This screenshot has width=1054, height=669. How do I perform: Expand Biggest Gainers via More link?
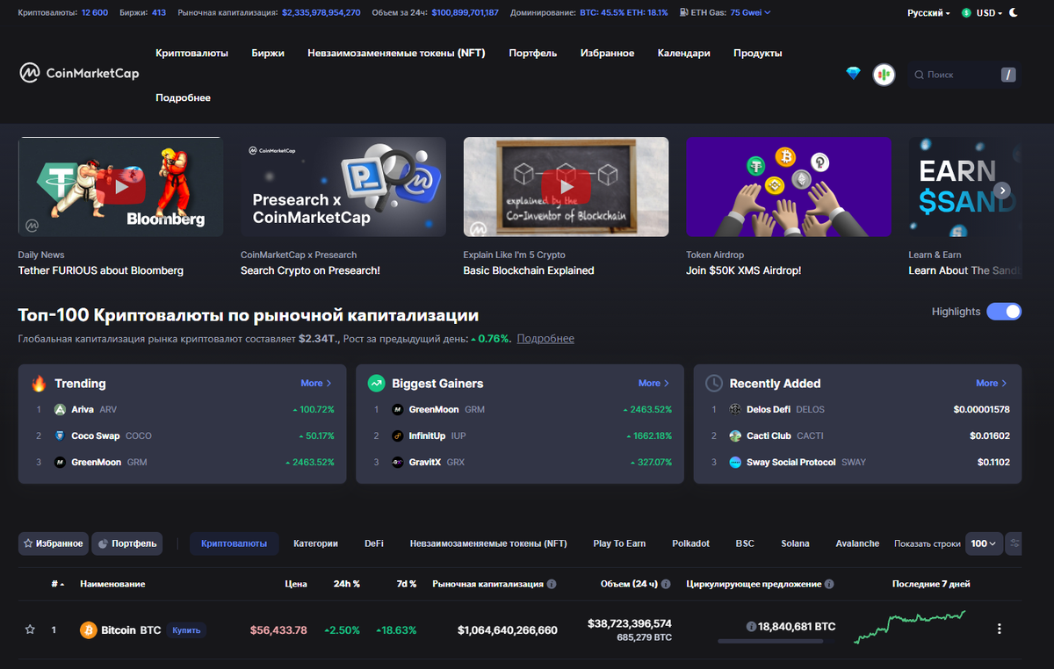653,384
